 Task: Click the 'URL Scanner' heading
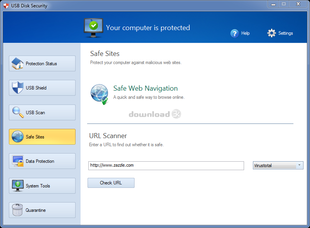pyautogui.click(x=108, y=136)
